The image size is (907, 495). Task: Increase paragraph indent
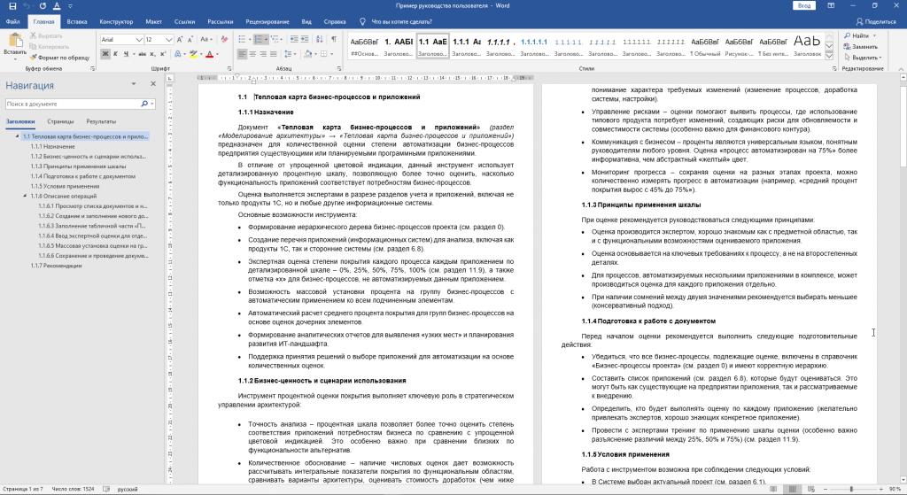click(x=305, y=39)
